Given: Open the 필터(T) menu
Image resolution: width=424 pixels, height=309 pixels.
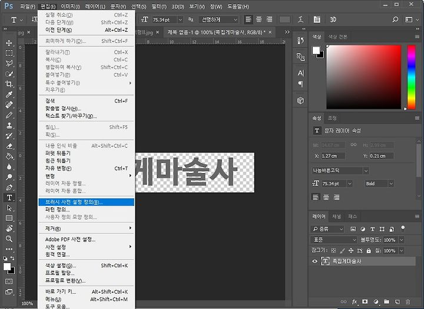Looking at the screenshot, I should [159, 6].
